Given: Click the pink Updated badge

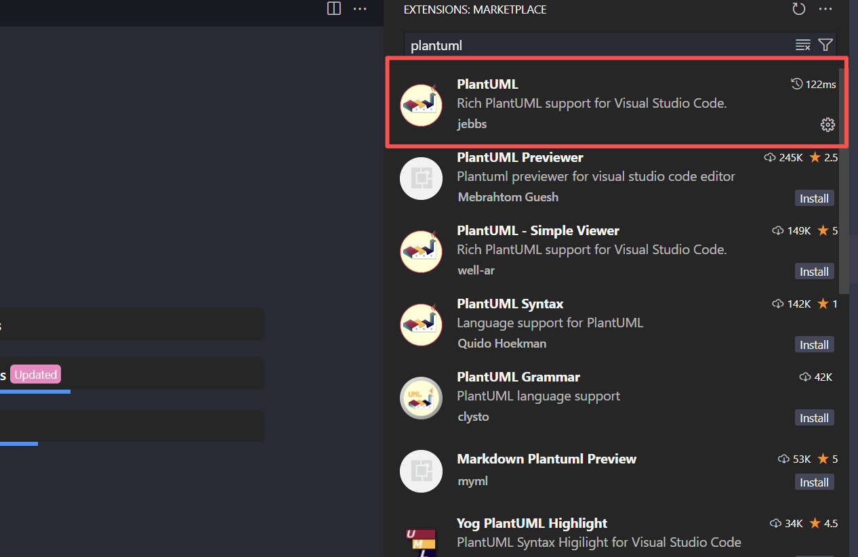Looking at the screenshot, I should (x=36, y=375).
